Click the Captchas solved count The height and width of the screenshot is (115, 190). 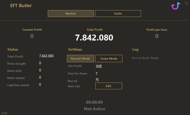40,84
